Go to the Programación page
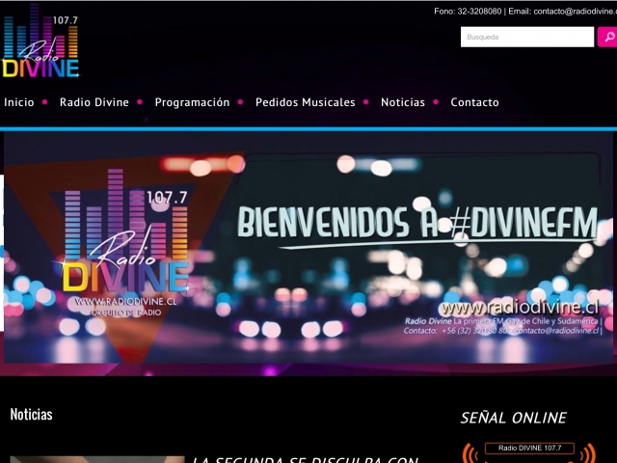This screenshot has width=617, height=463. (192, 102)
